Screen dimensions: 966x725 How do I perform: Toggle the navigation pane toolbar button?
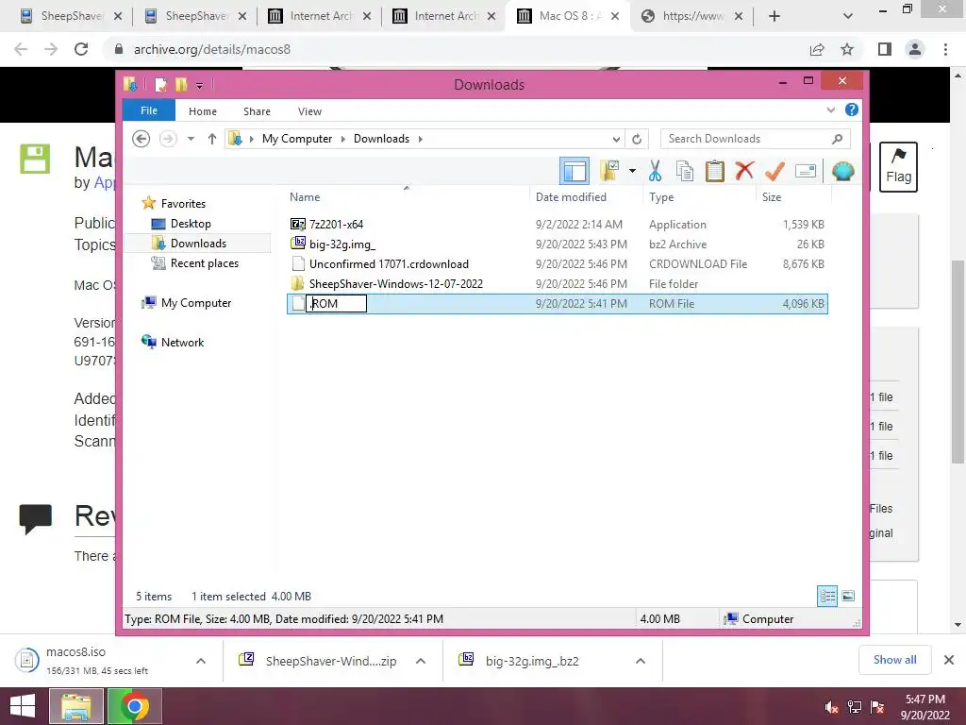tap(575, 171)
